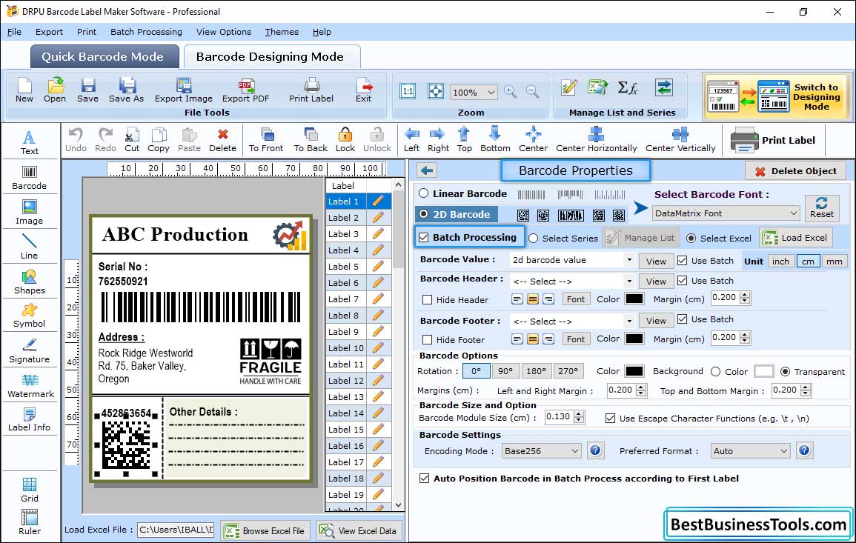Toggle the Grid display
The width and height of the screenshot is (856, 543).
(30, 489)
